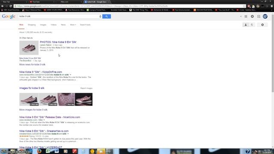
Task: Start voice search with the microphone icon
Action: pos(100,16)
